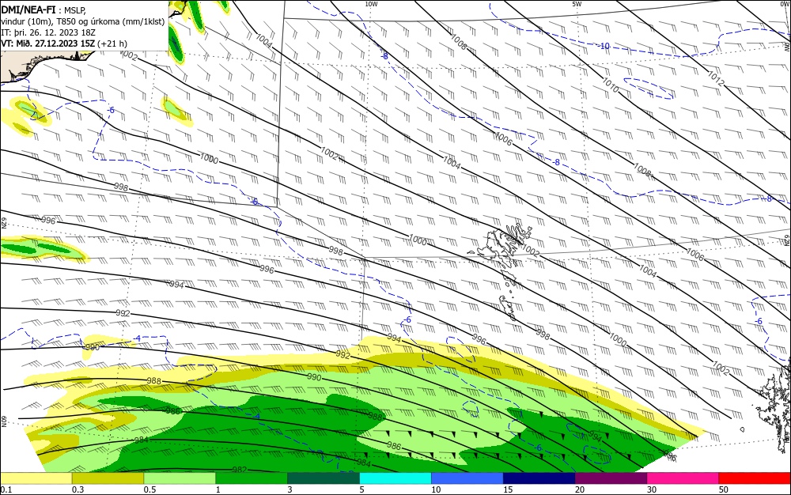This screenshot has width=791, height=495.
Task: Pick the blue 10–15 legend swatch
Action: point(467,478)
